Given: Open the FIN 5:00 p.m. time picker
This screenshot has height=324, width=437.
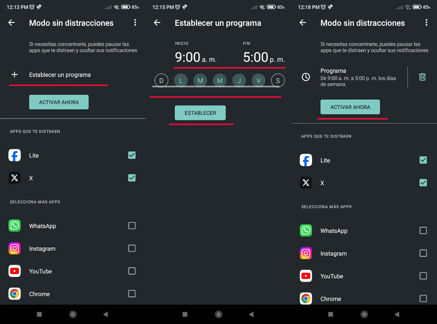Looking at the screenshot, I should point(264,58).
